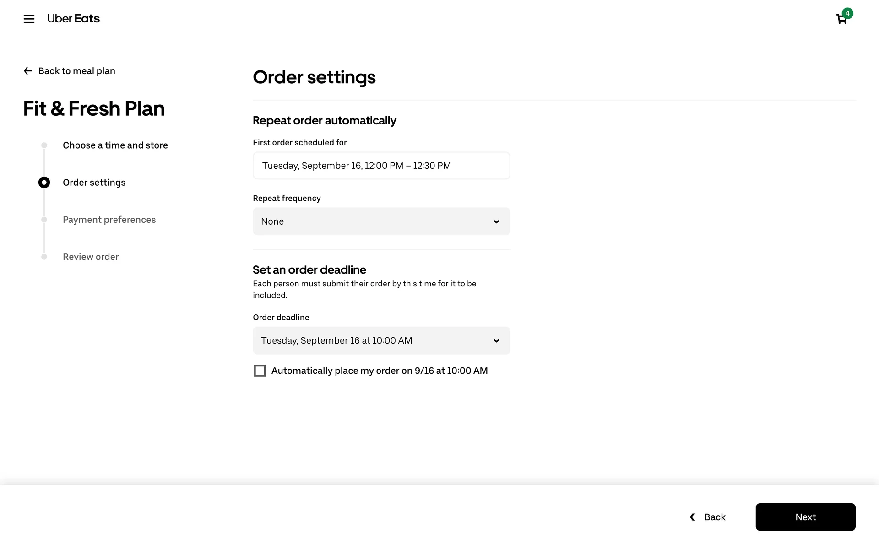The width and height of the screenshot is (879, 549).
Task: Open the shopping cart
Action: pyautogui.click(x=841, y=19)
